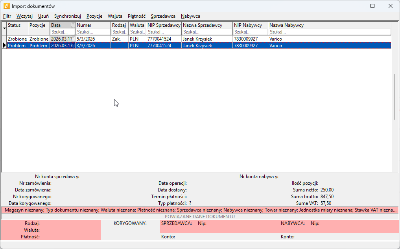Open the Sprzedawca menu
Viewport: 400px width, 249px height.
click(163, 16)
